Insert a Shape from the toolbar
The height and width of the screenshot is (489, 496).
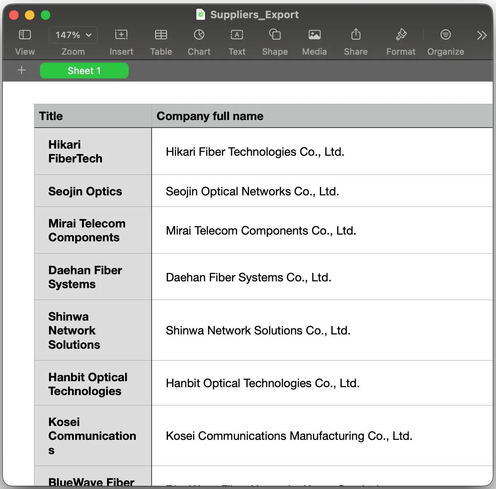[x=275, y=34]
